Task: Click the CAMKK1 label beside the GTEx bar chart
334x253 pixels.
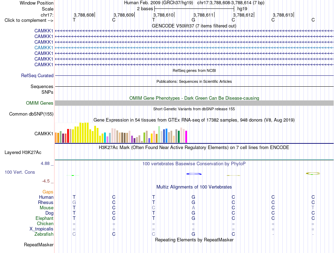Action: 44,134
